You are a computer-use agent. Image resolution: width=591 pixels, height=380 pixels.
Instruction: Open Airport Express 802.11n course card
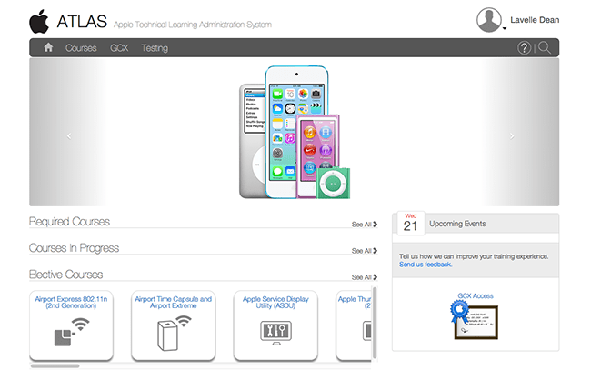pyautogui.click(x=71, y=325)
